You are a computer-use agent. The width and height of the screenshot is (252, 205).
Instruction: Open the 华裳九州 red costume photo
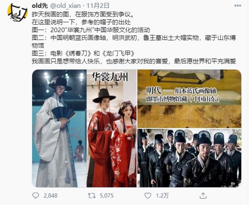pyautogui.click(x=112, y=128)
